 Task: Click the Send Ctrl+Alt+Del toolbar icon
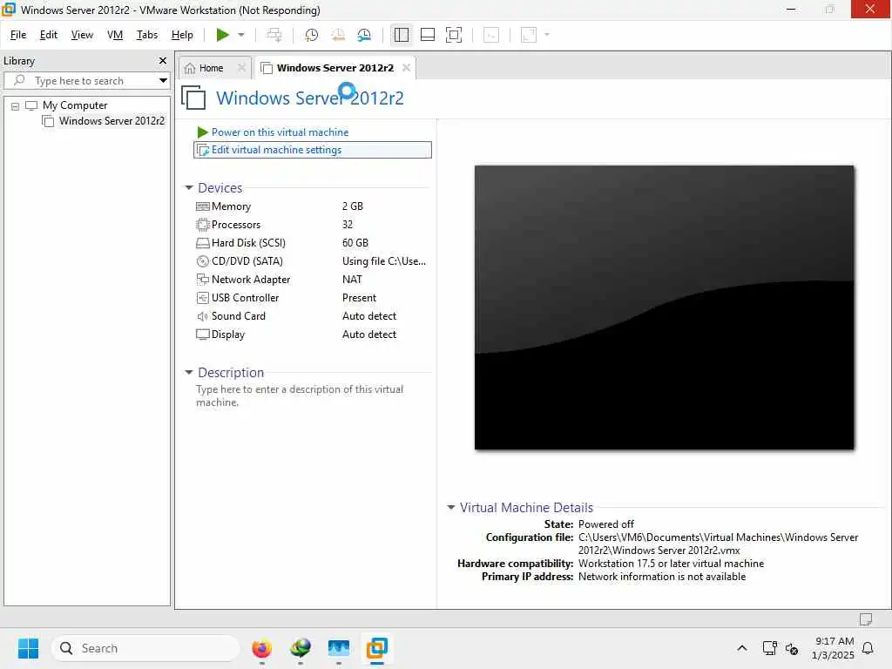(274, 35)
